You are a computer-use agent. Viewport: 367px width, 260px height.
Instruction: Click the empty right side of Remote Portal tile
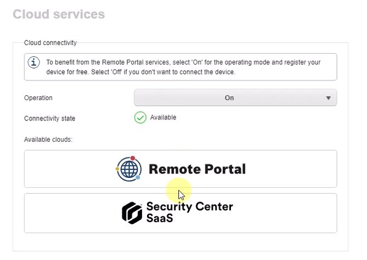coord(296,169)
